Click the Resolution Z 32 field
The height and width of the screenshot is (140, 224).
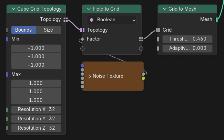click(36, 128)
